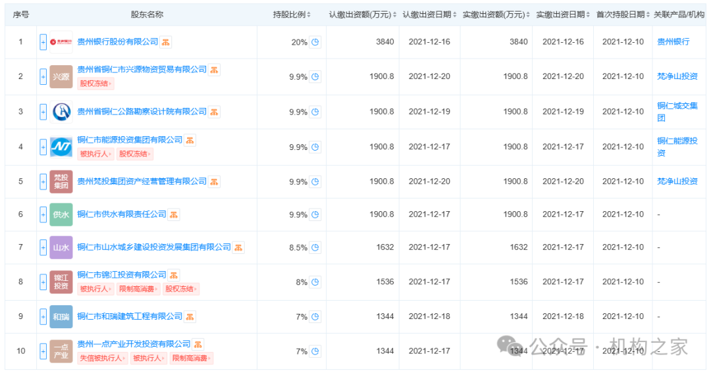Click 股权冻结 tag under 能源投资集团

click(135, 154)
